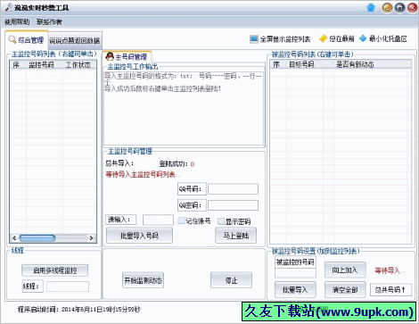This screenshot has height=324, width=419.
Task: Enable the 显示密码 checkbox
Action: click(x=221, y=221)
